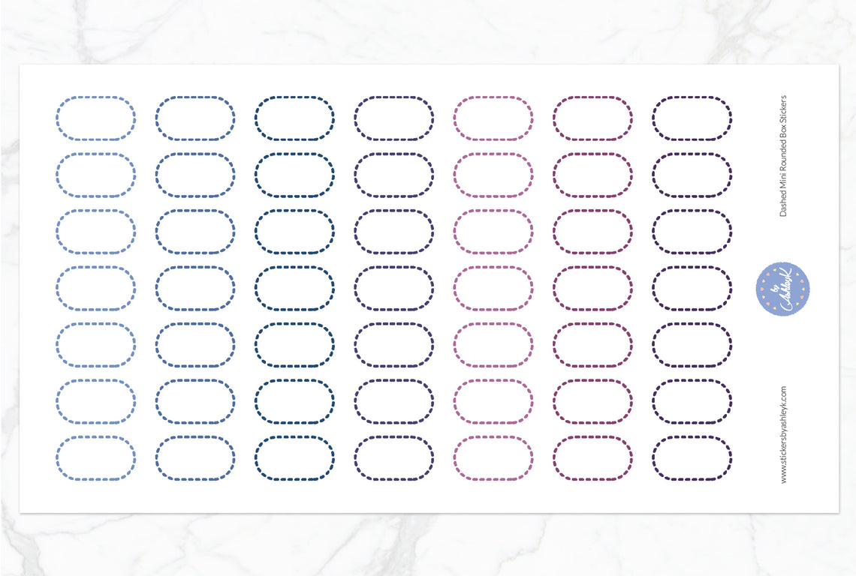Image resolution: width=856 pixels, height=576 pixels.
Task: Select the middle-row sticker in the pink column
Action: (x=493, y=289)
